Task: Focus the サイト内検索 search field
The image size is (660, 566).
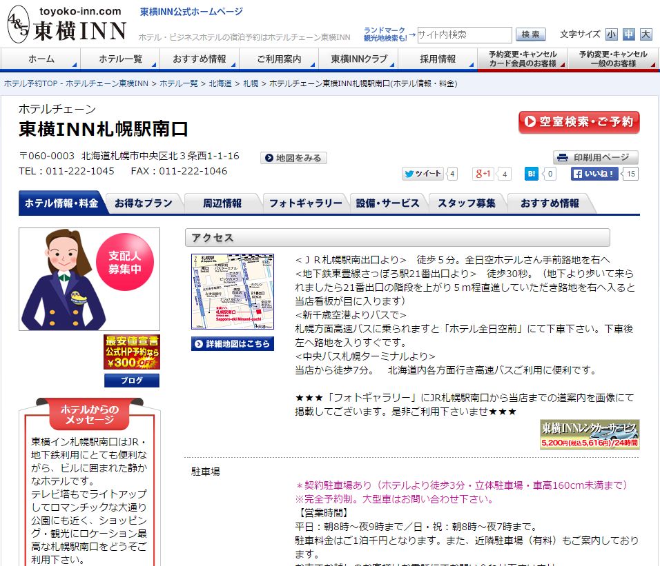Action: click(464, 35)
